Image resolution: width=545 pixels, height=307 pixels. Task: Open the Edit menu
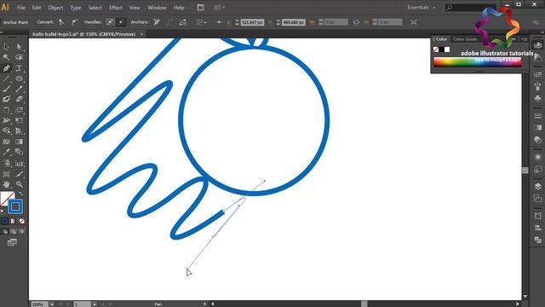tap(37, 8)
